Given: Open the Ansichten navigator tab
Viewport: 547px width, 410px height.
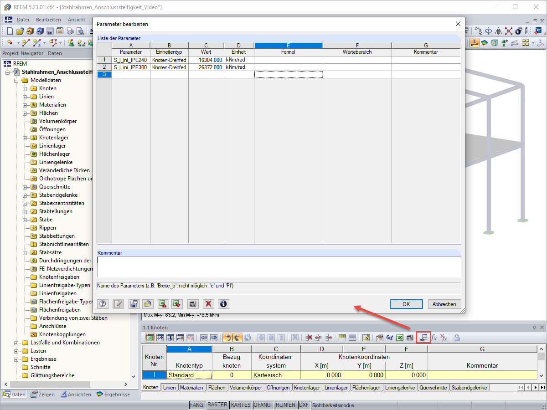Looking at the screenshot, I should pos(76,395).
